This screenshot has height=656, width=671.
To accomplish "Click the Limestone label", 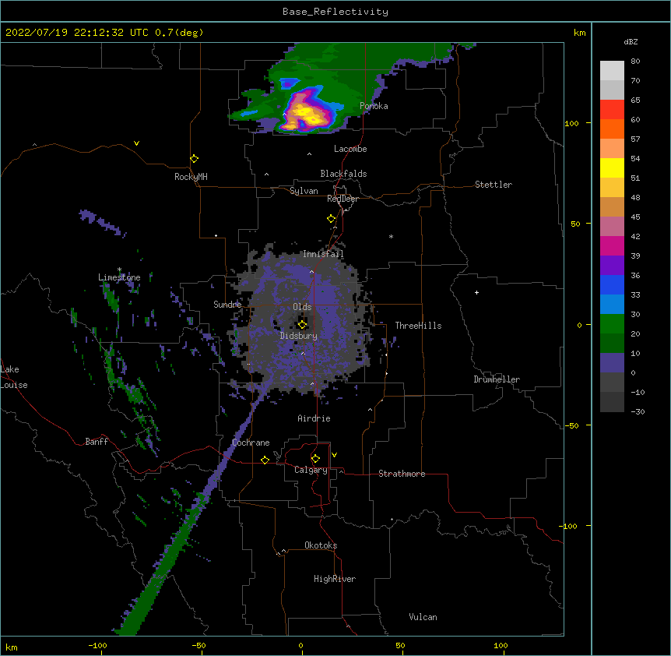I will point(119,277).
